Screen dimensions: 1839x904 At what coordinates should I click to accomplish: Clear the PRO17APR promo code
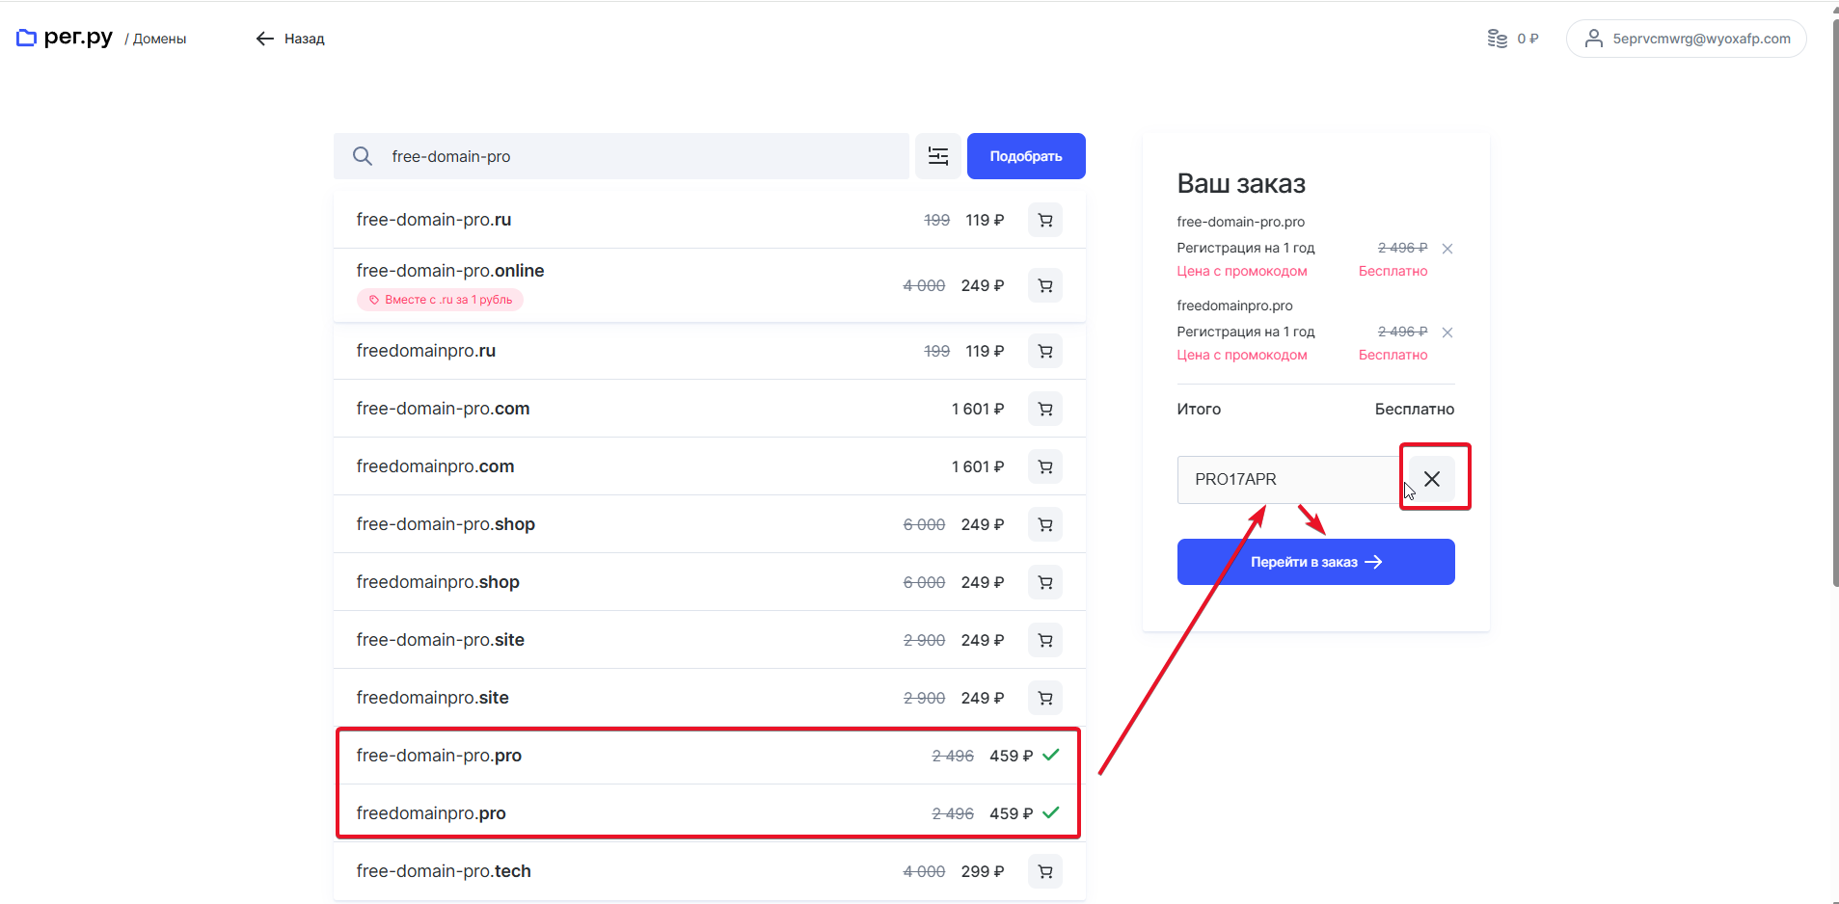(1432, 479)
